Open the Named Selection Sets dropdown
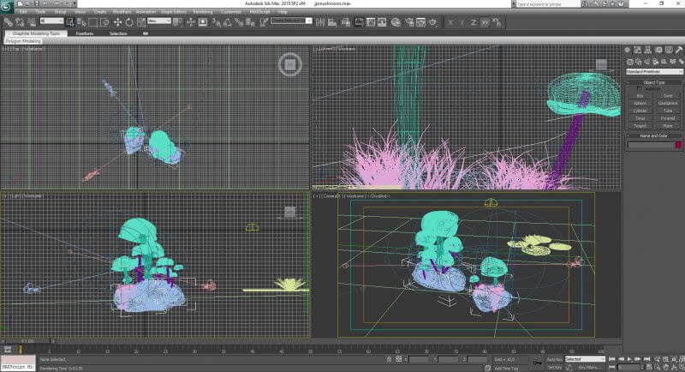The image size is (685, 372). (290, 21)
